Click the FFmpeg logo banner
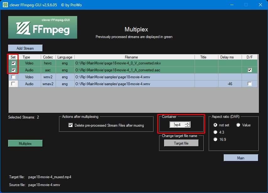 43,27
